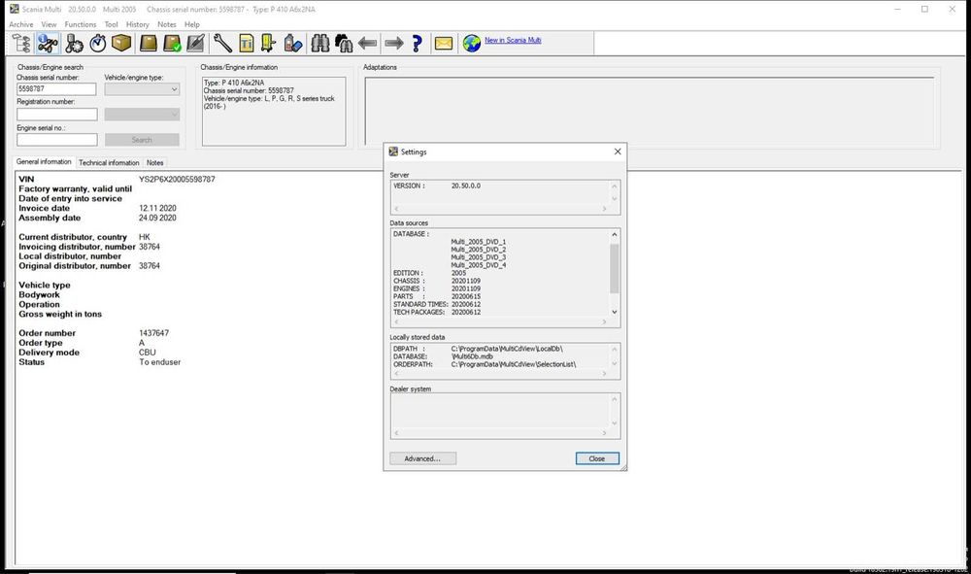The image size is (971, 574).
Task: Open the Help menu
Action: 192,25
